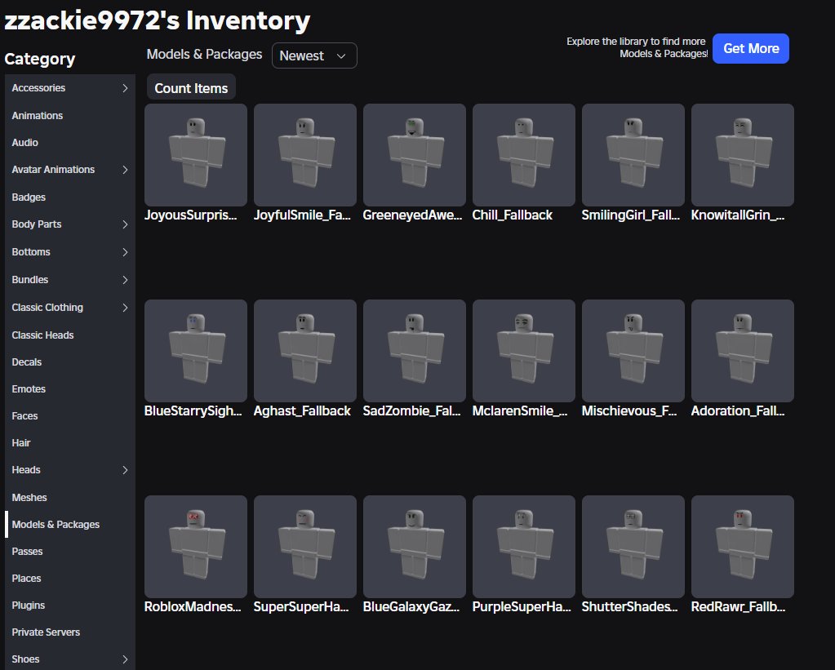The height and width of the screenshot is (670, 835).
Task: Open the SmilingGirl model thumbnail
Action: tap(633, 155)
